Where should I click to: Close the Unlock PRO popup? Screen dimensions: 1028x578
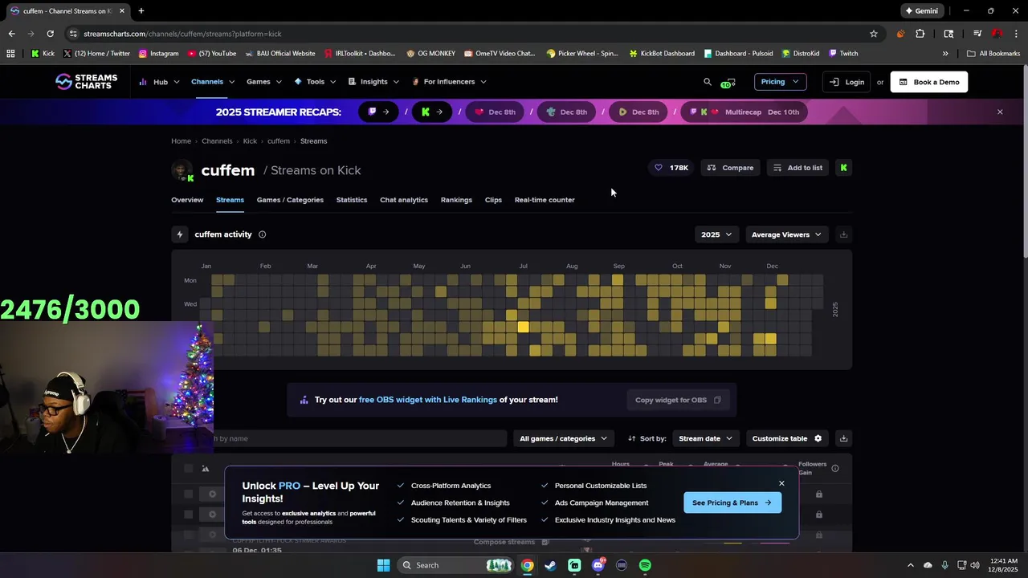(781, 483)
